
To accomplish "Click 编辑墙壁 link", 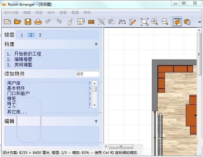I will tap(23, 59).
